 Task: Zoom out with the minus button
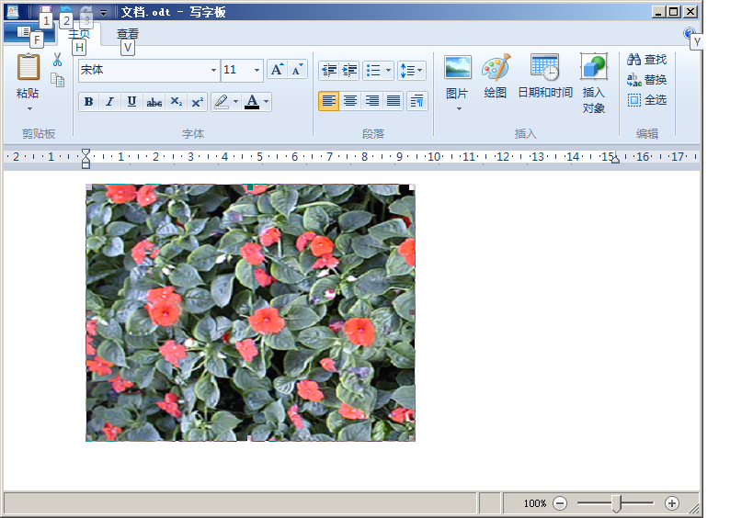click(x=560, y=503)
